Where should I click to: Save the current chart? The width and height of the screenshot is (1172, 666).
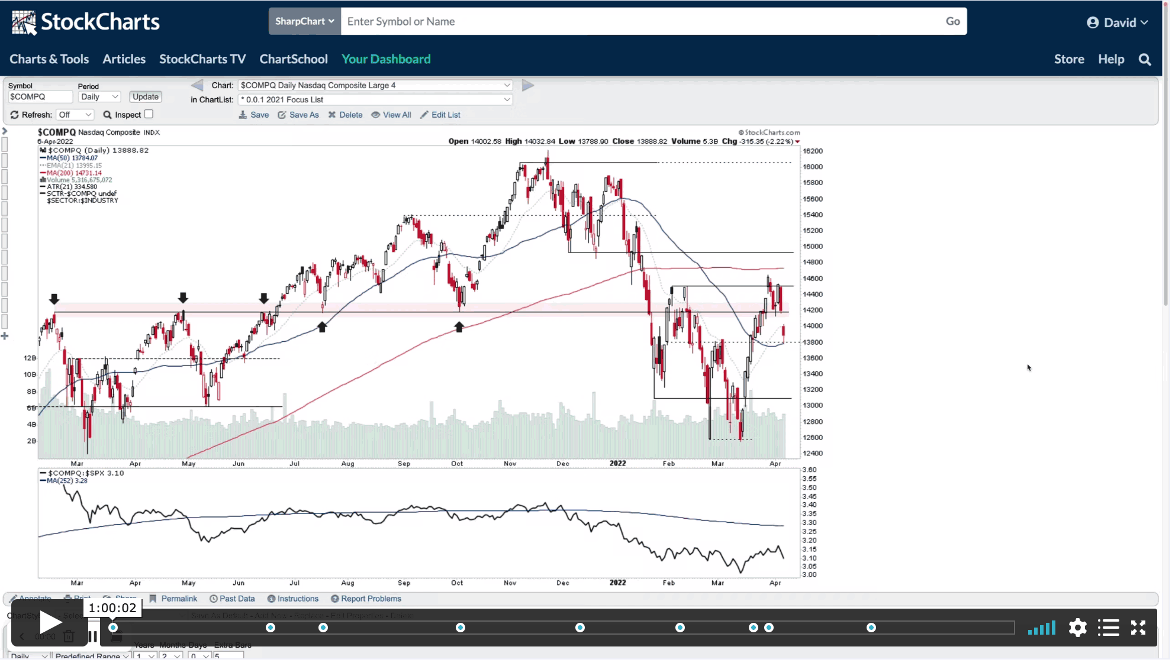coord(254,115)
